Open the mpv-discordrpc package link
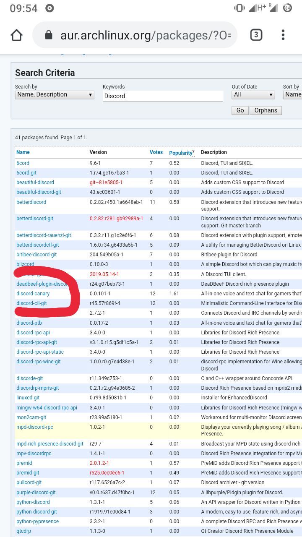The image size is (302, 537). pyautogui.click(x=34, y=454)
